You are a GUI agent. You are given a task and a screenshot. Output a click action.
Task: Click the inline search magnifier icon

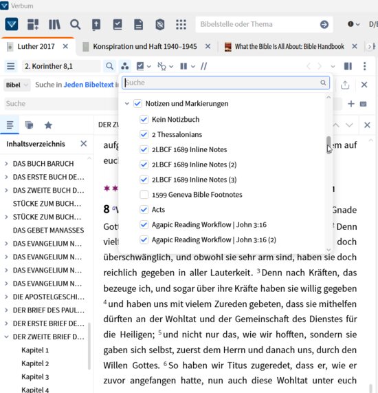pyautogui.click(x=109, y=66)
